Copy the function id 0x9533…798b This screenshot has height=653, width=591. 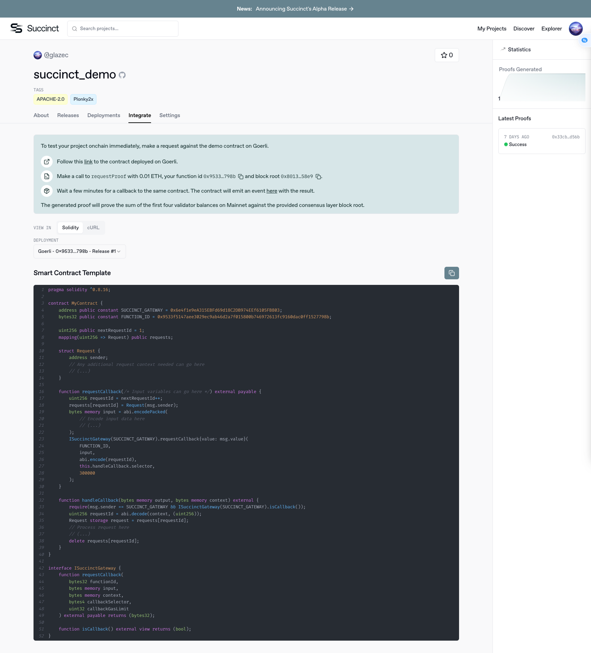(241, 177)
